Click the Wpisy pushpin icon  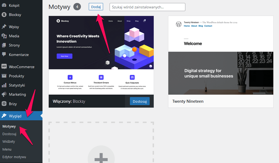(4, 27)
